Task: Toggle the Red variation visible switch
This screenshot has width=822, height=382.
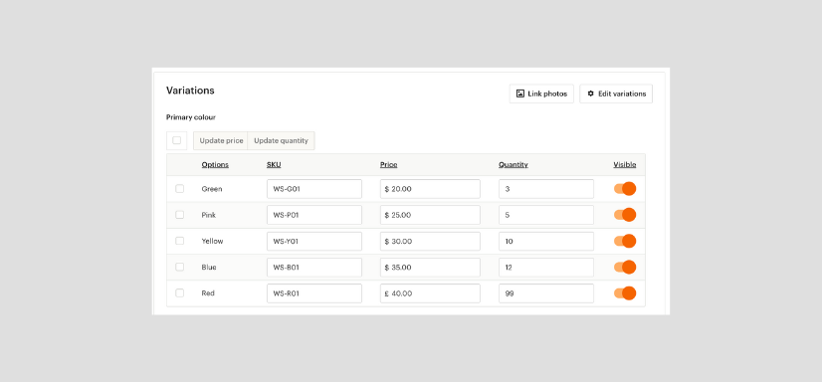Action: 625,292
